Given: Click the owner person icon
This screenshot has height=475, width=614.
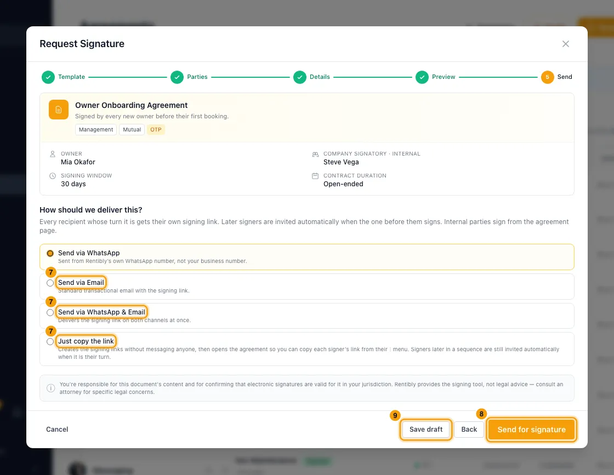Looking at the screenshot, I should pyautogui.click(x=53, y=154).
